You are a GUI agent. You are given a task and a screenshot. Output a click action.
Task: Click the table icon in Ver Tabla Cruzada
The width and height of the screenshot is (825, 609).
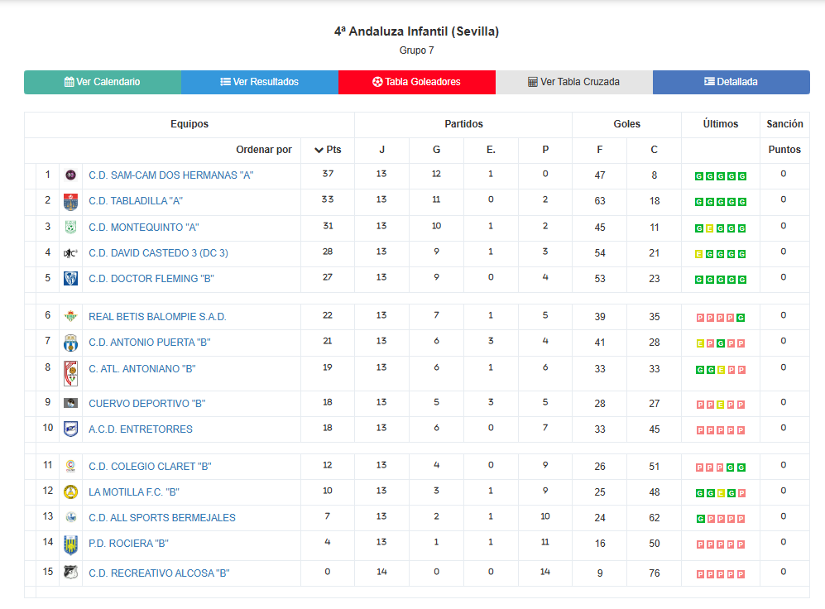pyautogui.click(x=532, y=82)
